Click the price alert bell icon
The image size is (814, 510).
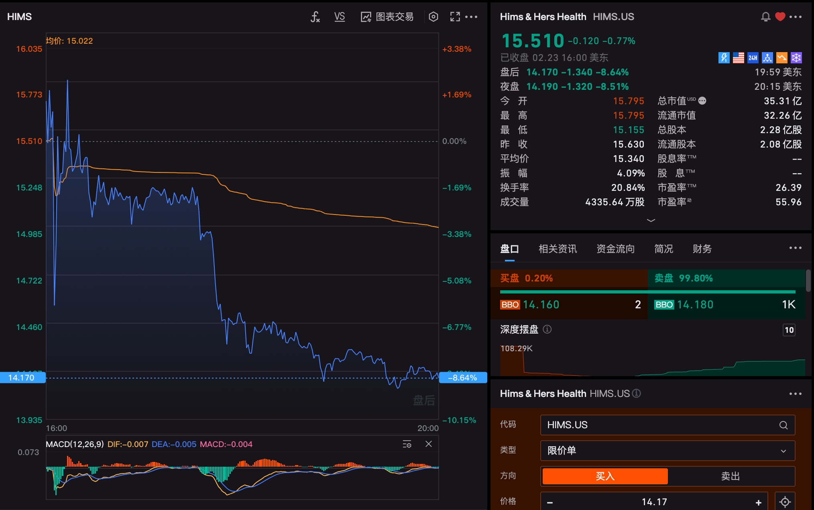click(x=765, y=17)
